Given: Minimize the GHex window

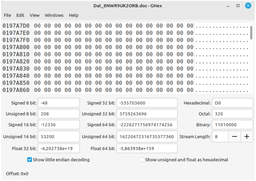Looking at the screenshot, I should 228,5.
